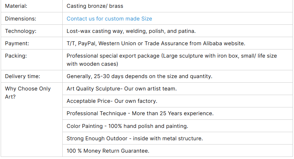Select the Casting bronze/ brass text

coord(95,6)
